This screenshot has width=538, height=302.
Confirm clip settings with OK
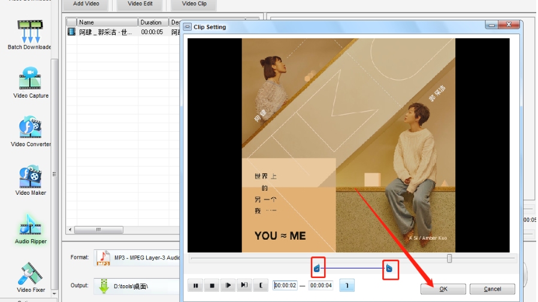443,289
